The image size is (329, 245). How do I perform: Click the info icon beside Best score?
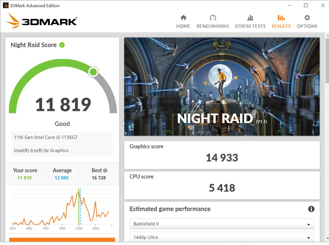click(105, 171)
